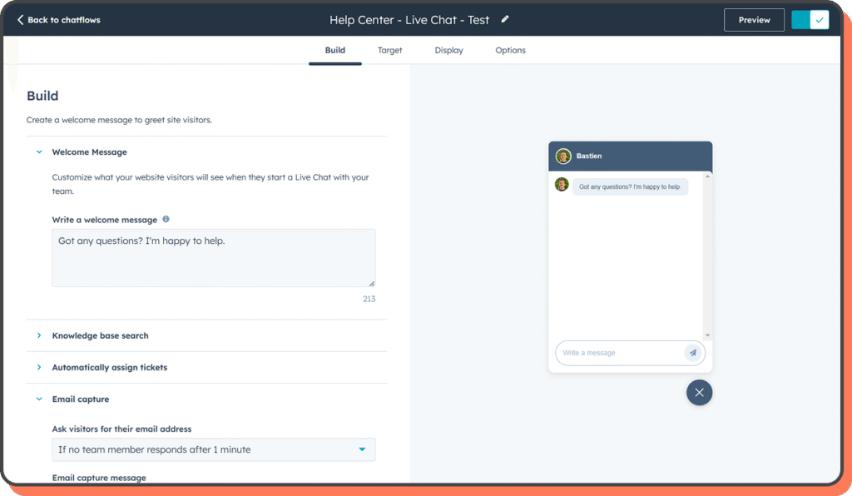
Task: Toggle the chatflow active switch
Action: point(810,20)
